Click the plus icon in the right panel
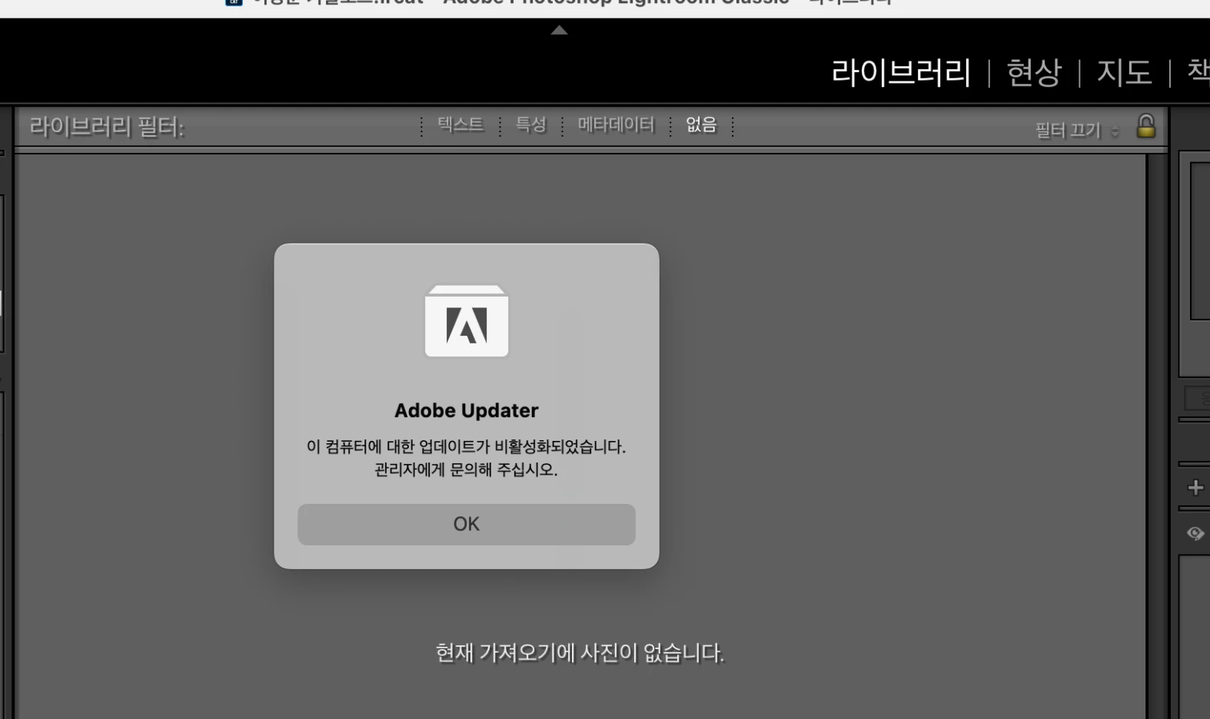 [1195, 487]
